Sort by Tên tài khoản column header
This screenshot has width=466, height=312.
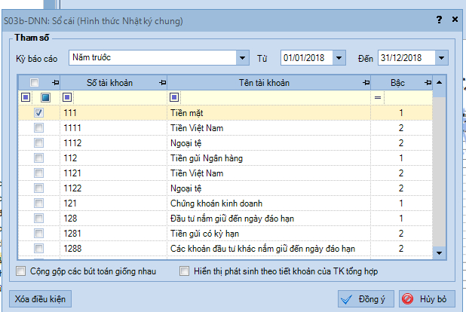point(262,82)
